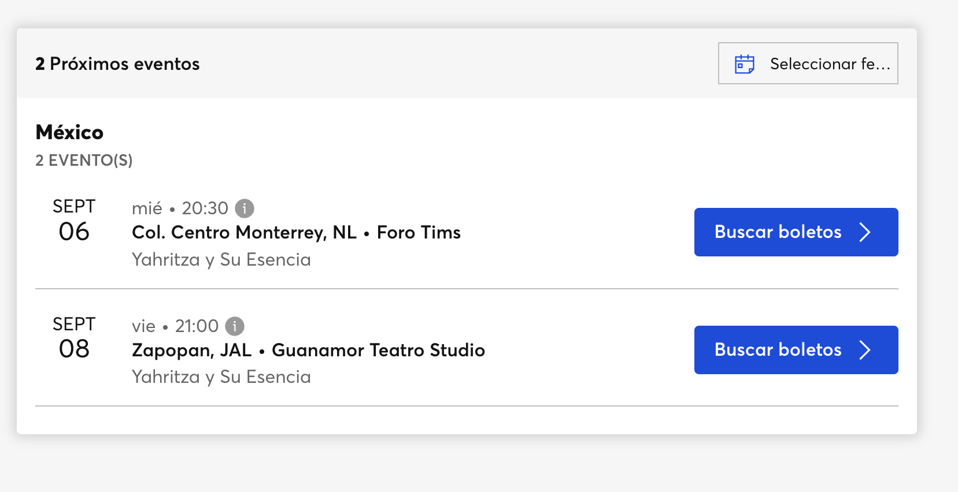Image resolution: width=958 pixels, height=492 pixels.
Task: Click the '2 Próximos eventos' heading
Action: point(117,64)
